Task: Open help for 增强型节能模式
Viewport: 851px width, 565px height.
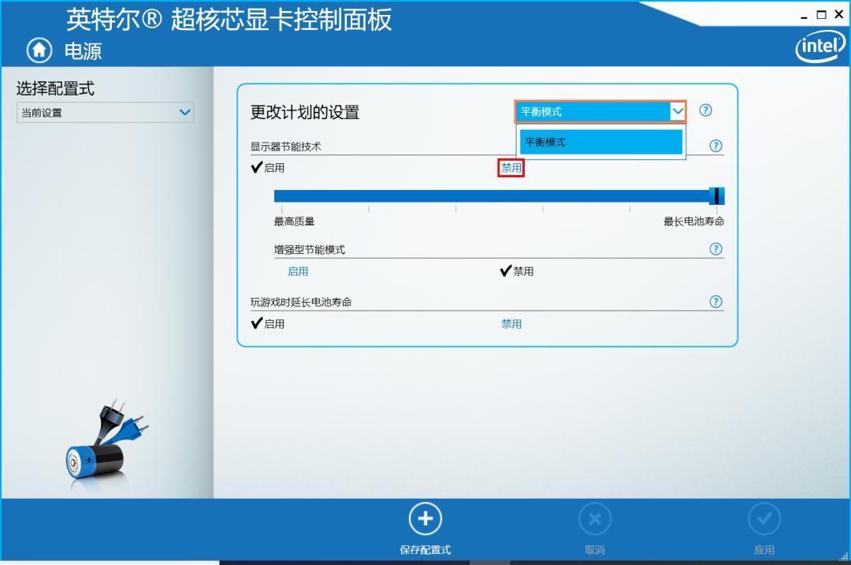Action: (x=715, y=248)
